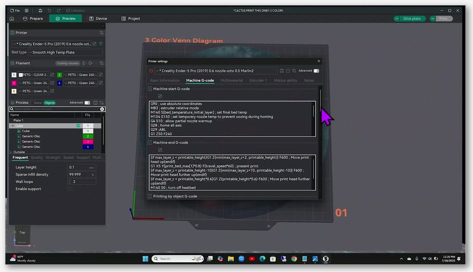Click the filament 2 green color swatch

point(59,75)
